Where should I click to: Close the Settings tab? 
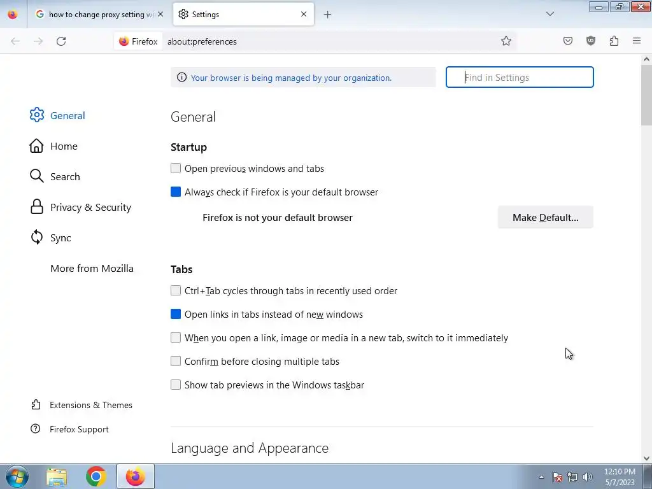304,14
